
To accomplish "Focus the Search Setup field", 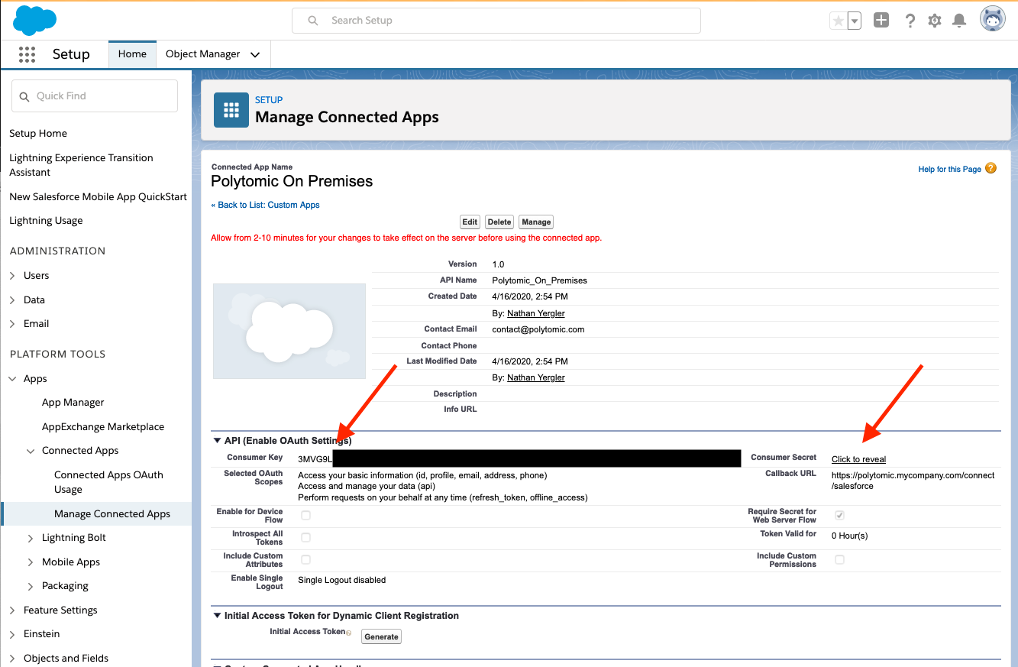I will coord(496,21).
